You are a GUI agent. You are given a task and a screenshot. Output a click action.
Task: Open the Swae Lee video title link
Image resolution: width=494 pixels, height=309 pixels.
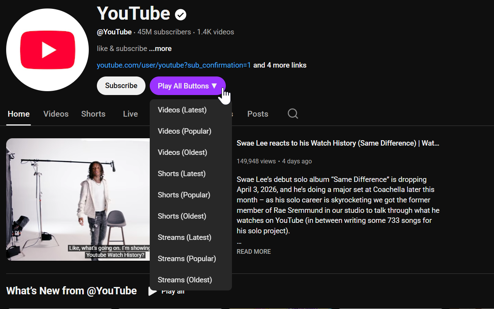[338, 143]
